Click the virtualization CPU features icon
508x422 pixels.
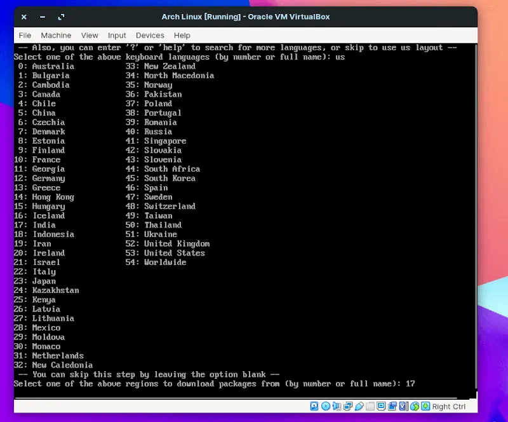point(404,406)
